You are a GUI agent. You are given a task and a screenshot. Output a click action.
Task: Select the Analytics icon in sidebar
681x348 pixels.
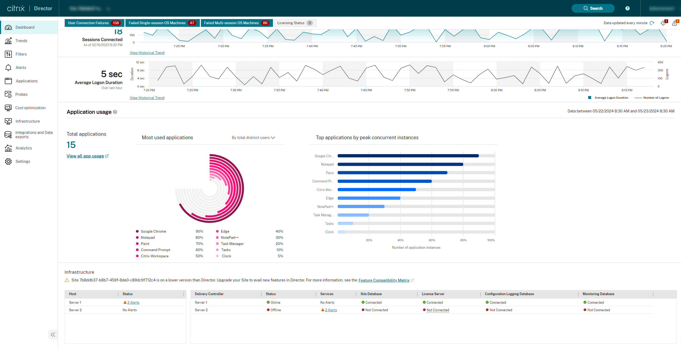click(8, 147)
